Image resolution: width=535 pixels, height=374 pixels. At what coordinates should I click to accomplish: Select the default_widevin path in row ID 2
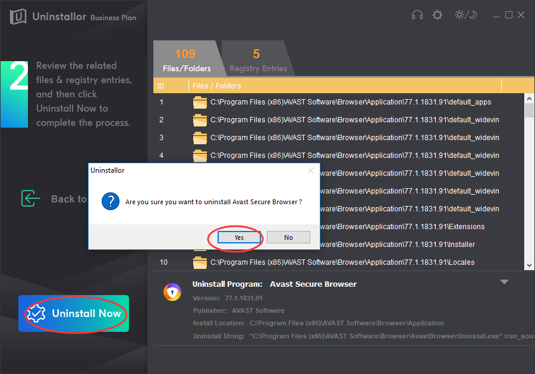[355, 120]
